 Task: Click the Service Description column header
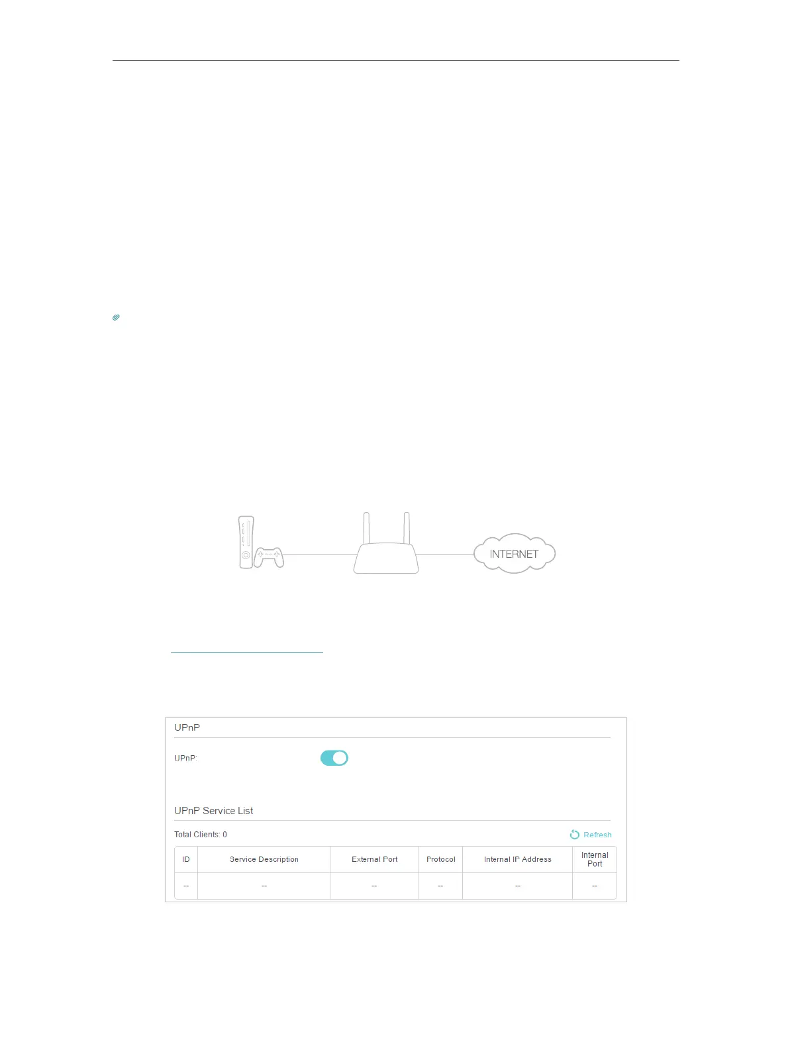pos(264,859)
